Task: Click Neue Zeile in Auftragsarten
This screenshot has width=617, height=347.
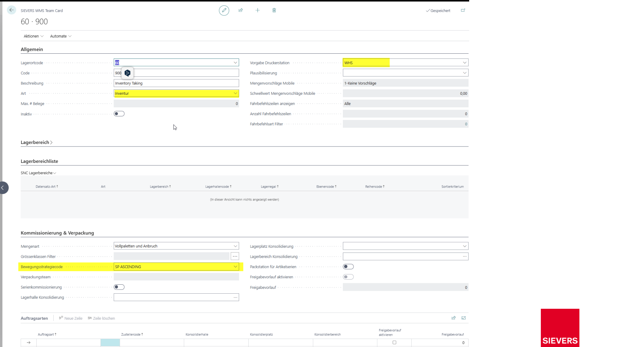Action: click(71, 318)
